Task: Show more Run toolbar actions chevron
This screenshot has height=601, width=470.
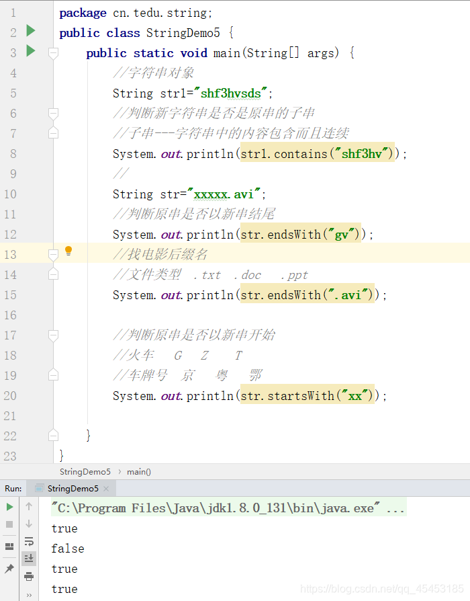Action: click(x=29, y=595)
